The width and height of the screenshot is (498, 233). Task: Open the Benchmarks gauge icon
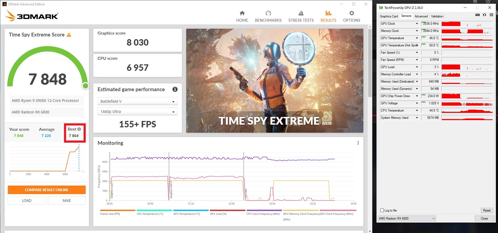[x=268, y=13]
